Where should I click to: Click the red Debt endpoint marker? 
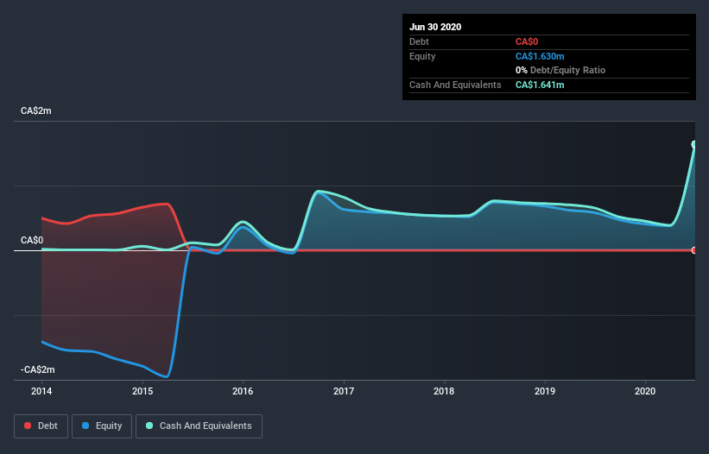(x=694, y=250)
